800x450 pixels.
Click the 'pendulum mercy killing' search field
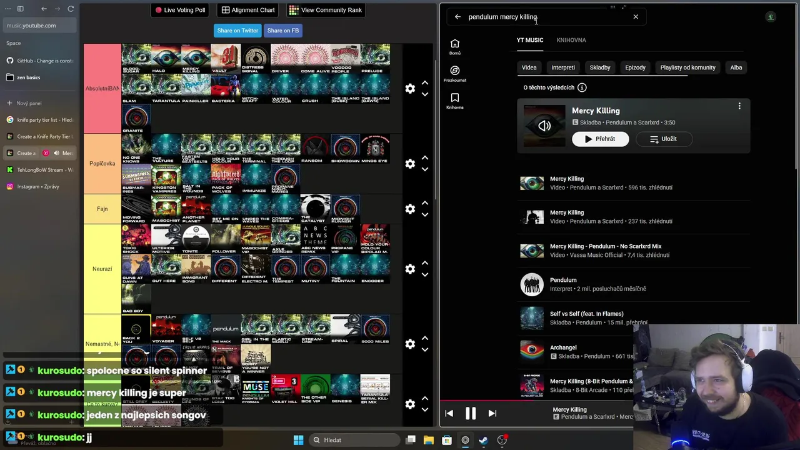coord(547,17)
